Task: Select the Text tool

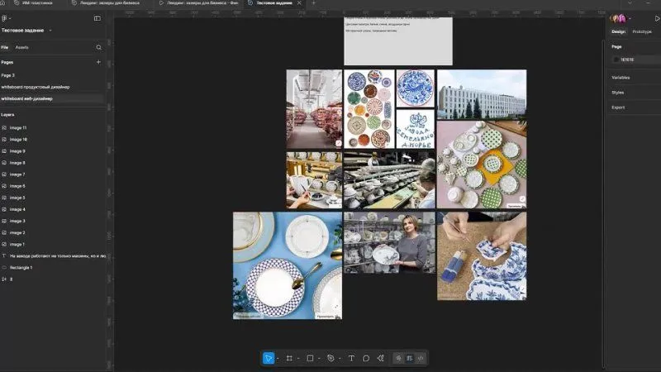Action: [x=351, y=358]
